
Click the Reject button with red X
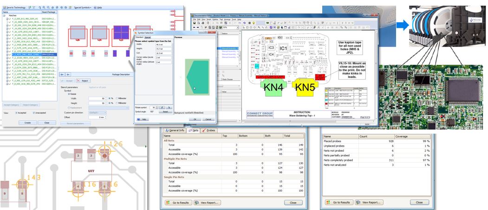[x=78, y=80]
